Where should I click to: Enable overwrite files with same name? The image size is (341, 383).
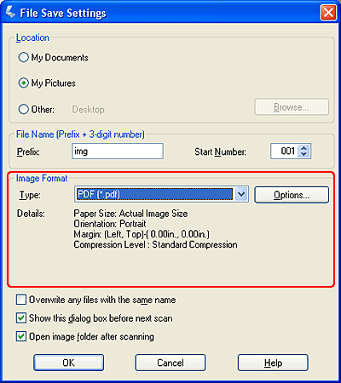tap(21, 300)
